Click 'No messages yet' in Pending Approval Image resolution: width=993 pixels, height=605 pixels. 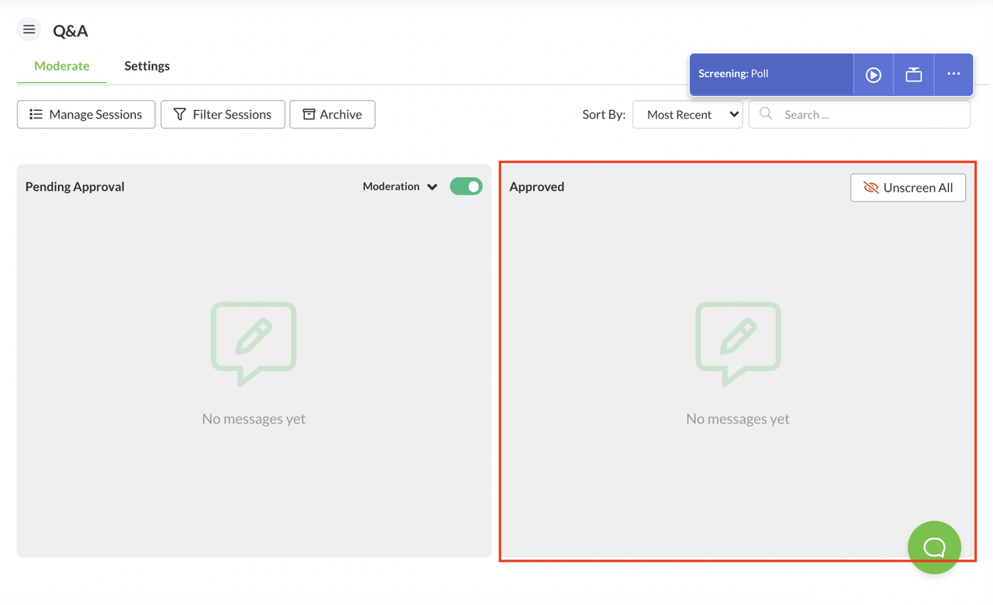pos(254,419)
